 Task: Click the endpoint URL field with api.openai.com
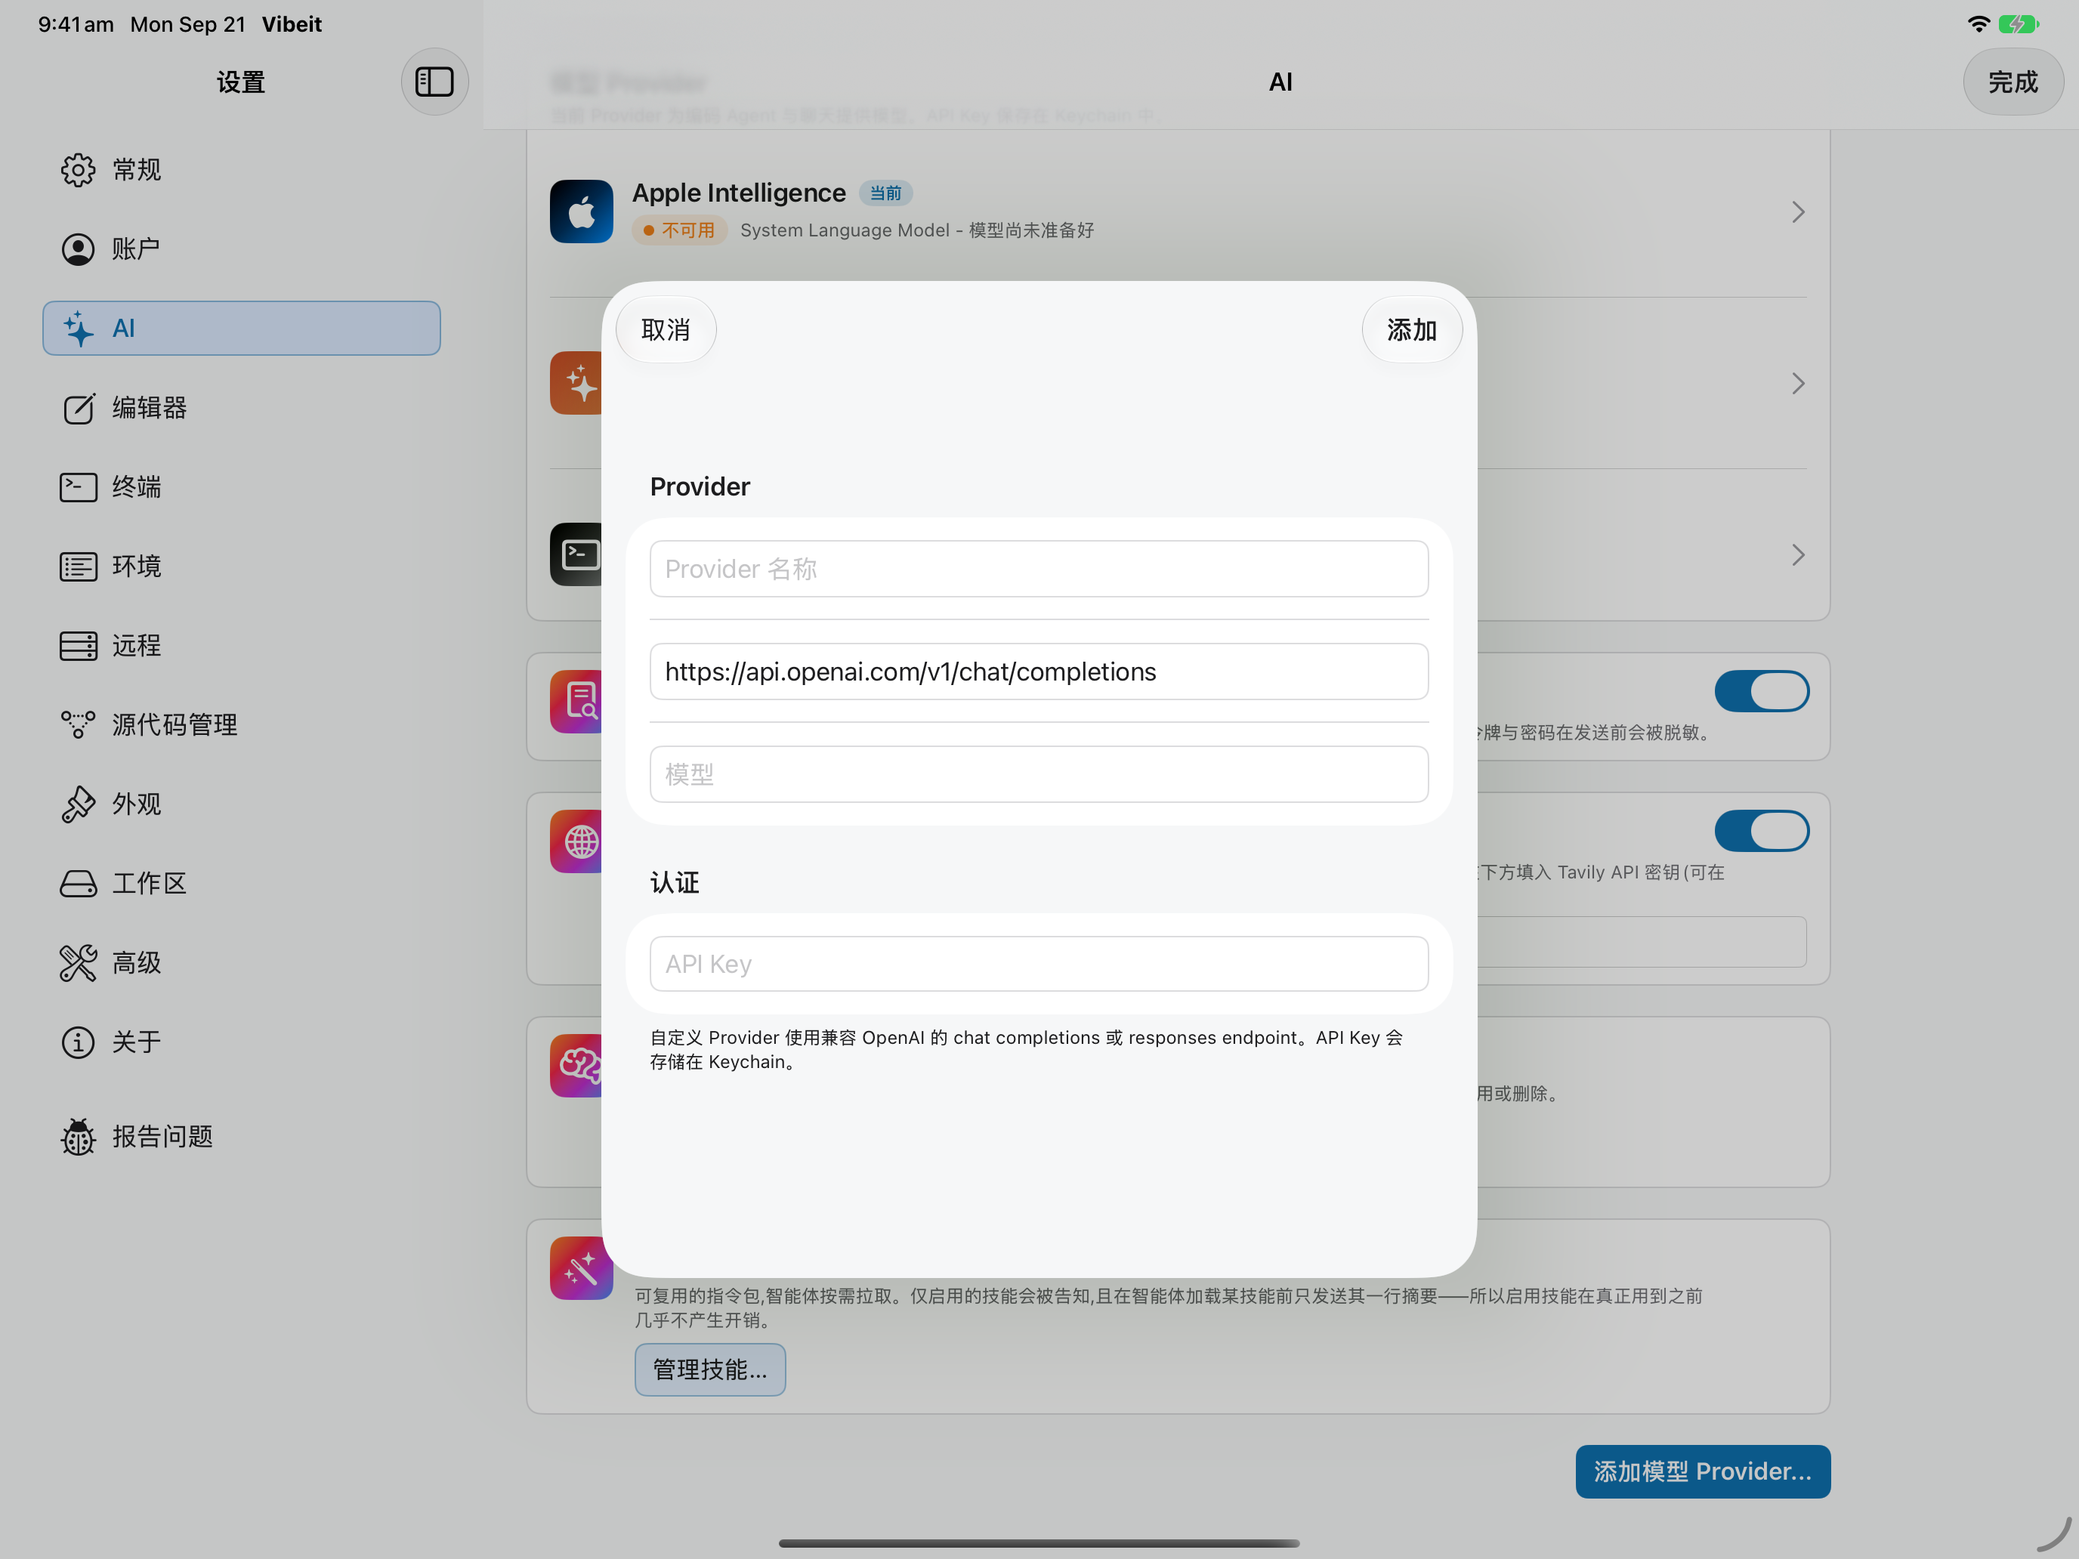(x=1039, y=671)
